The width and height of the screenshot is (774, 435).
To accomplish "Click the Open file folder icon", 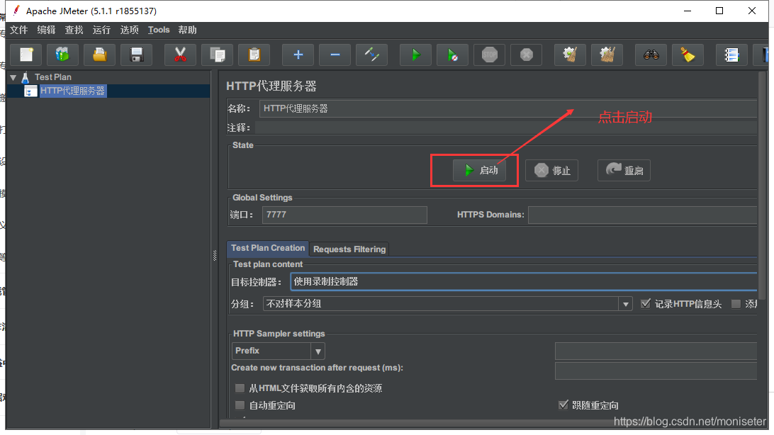I will (100, 55).
